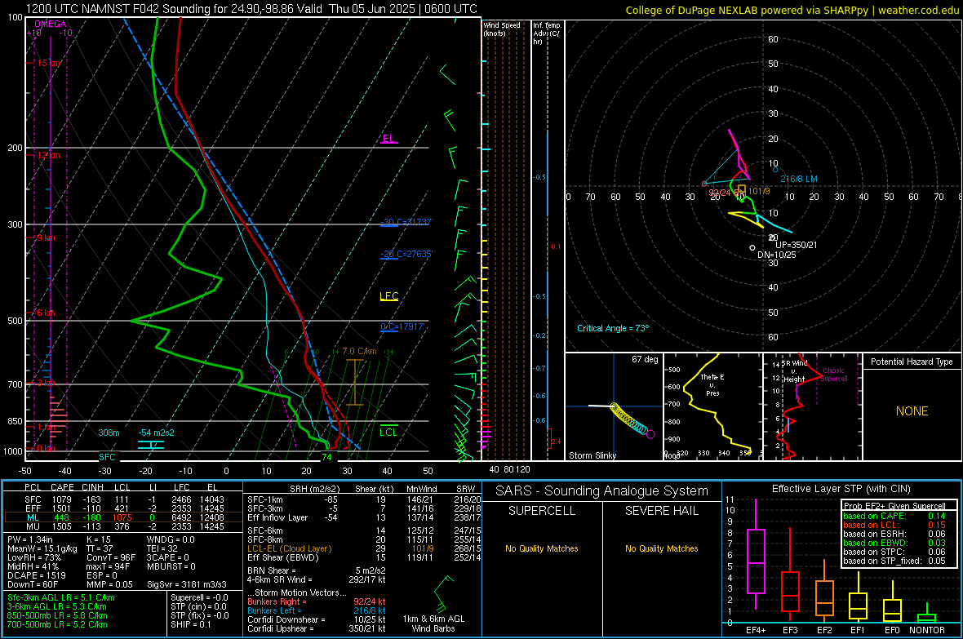Click the LCL-EL (Cloud Layer) row
Image resolution: width=963 pixels, height=639 pixels.
click(x=364, y=548)
